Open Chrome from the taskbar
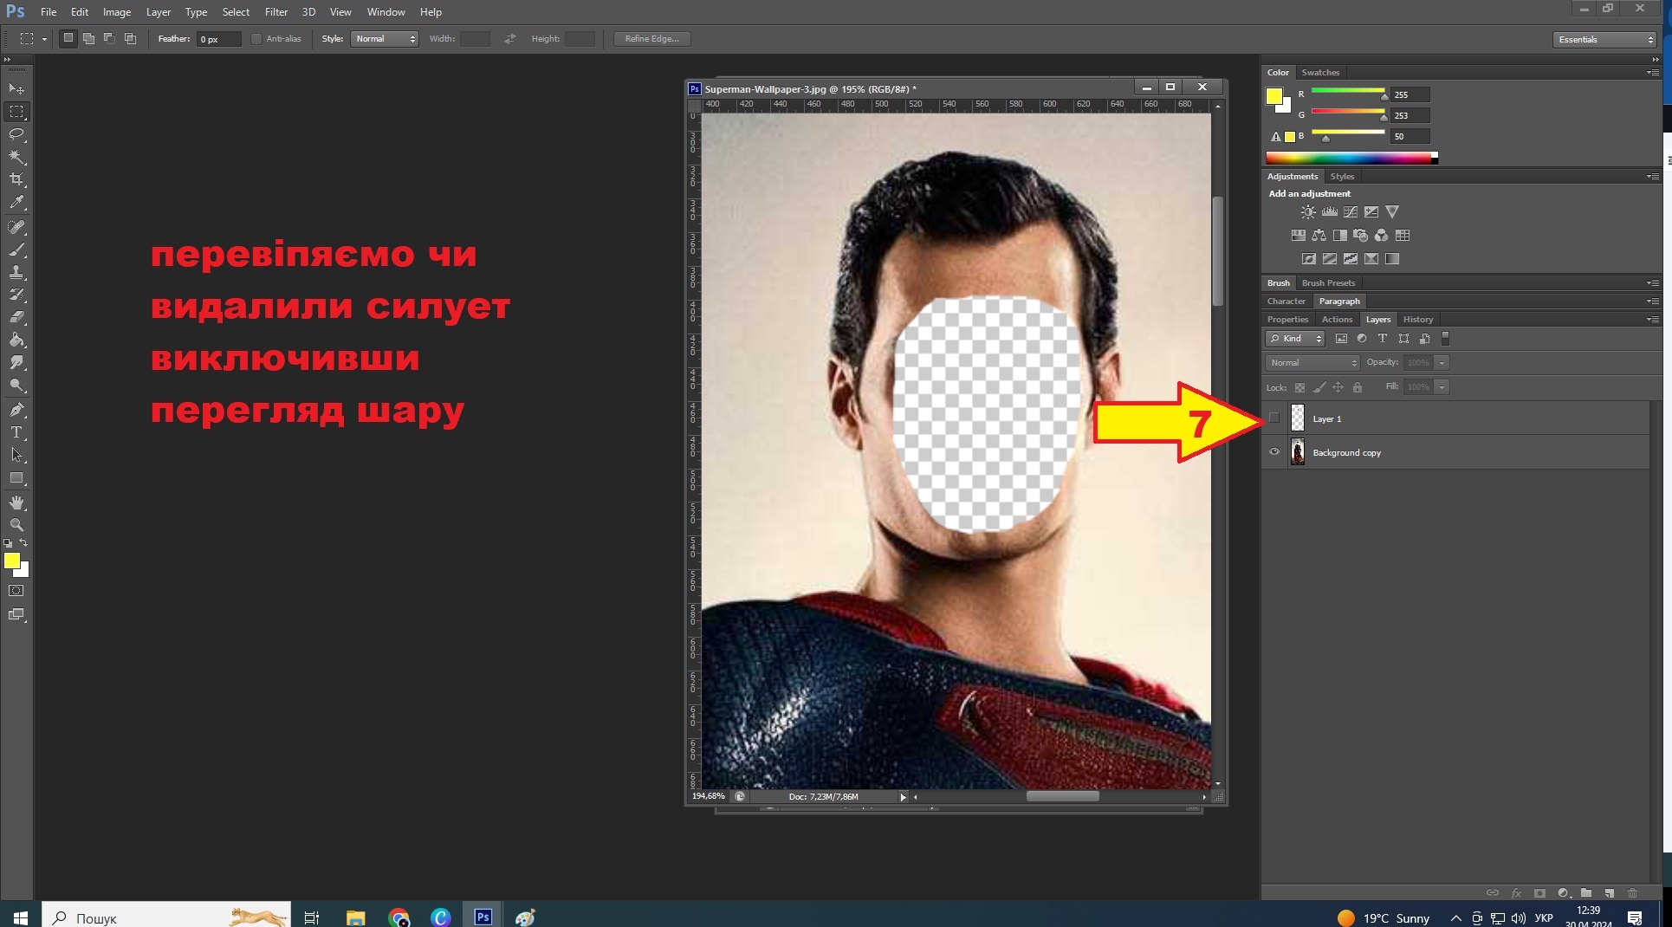The image size is (1672, 927). (399, 917)
